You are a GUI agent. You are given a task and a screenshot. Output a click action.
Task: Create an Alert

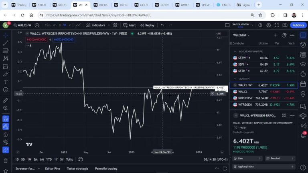click(x=130, y=25)
